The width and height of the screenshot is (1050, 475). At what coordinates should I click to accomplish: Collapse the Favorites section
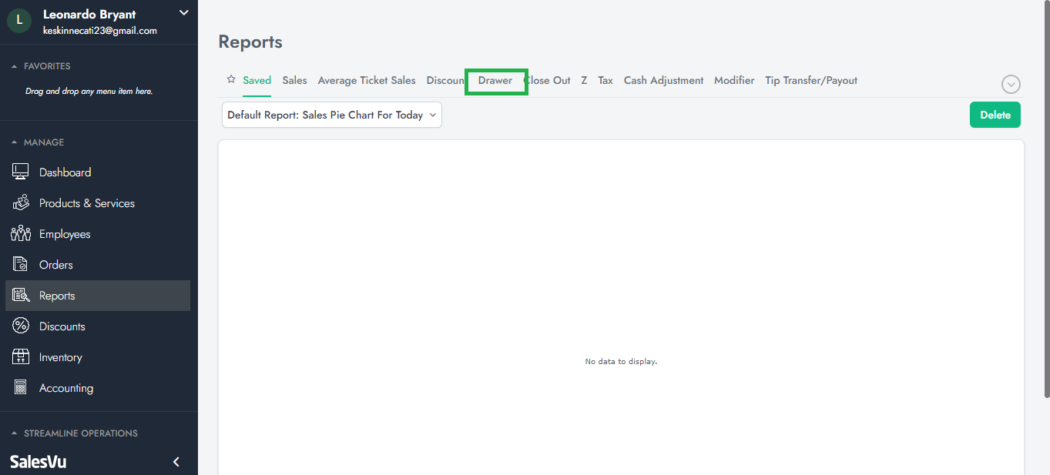14,66
